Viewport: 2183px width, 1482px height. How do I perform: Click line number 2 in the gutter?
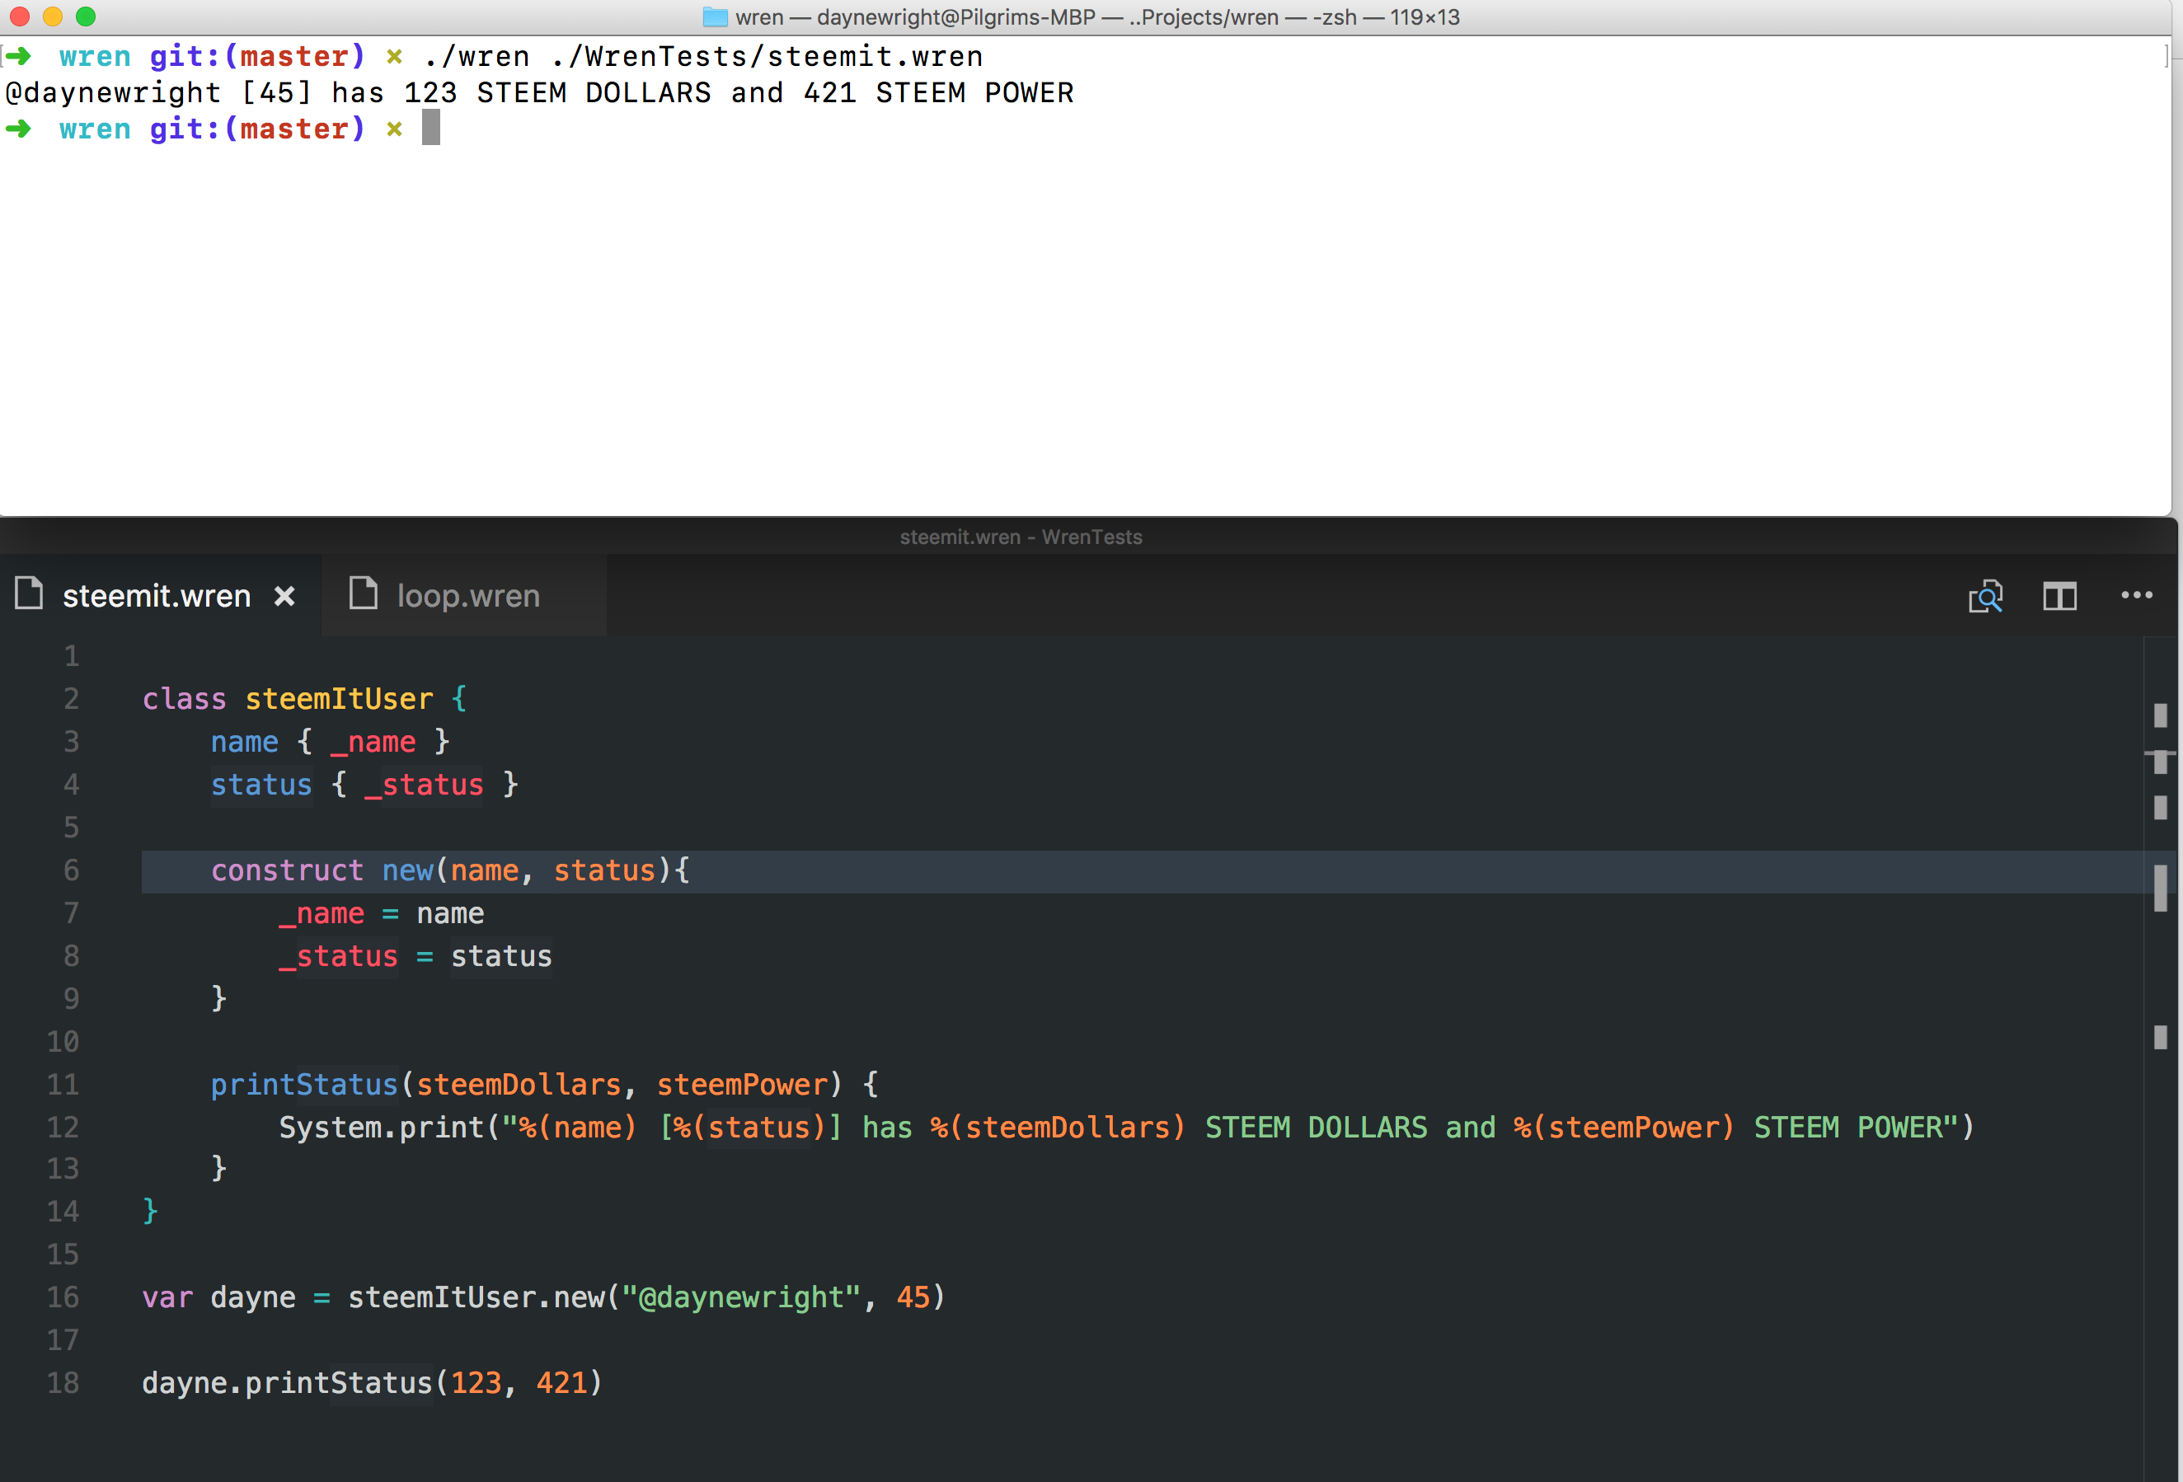click(x=72, y=699)
